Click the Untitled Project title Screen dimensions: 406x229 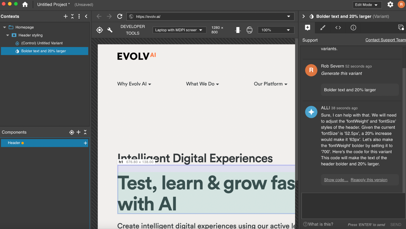pyautogui.click(x=53, y=4)
